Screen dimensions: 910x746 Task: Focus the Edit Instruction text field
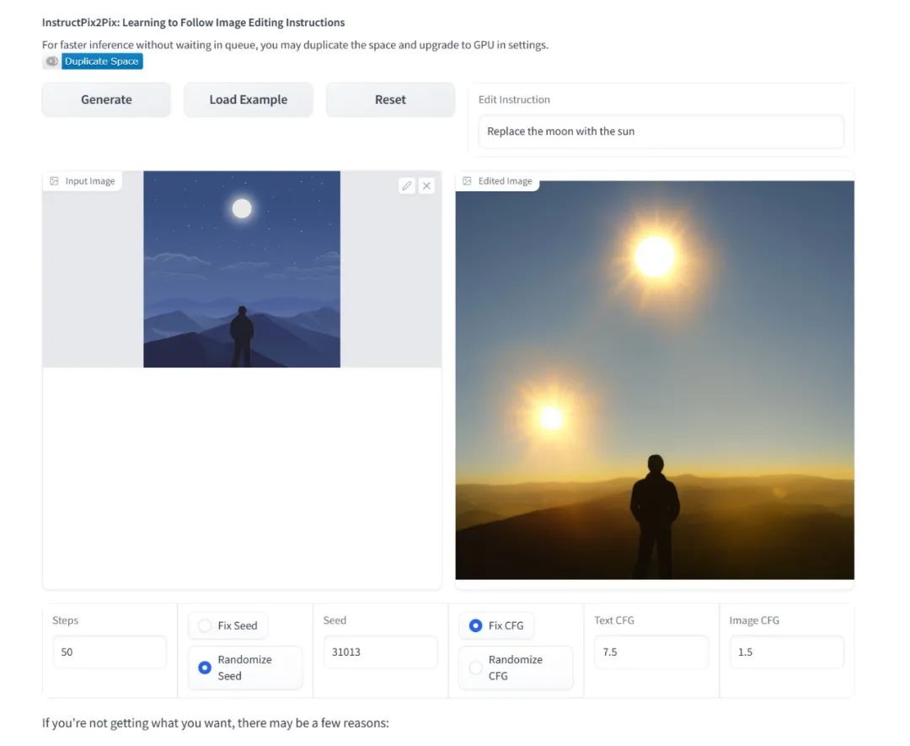[x=661, y=131]
